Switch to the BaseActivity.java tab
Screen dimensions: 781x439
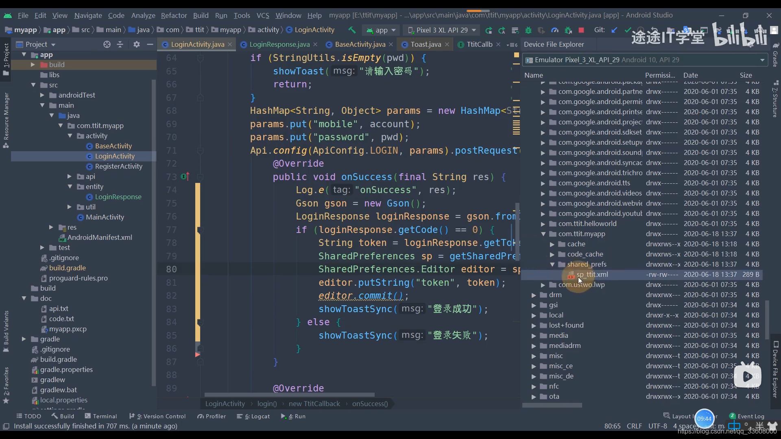[360, 44]
